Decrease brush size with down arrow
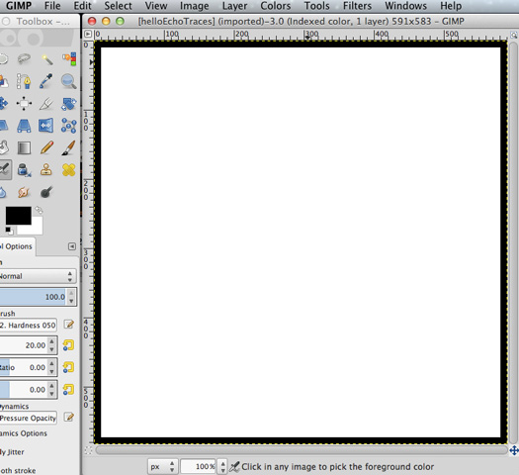This screenshot has width=519, height=475. (x=52, y=349)
